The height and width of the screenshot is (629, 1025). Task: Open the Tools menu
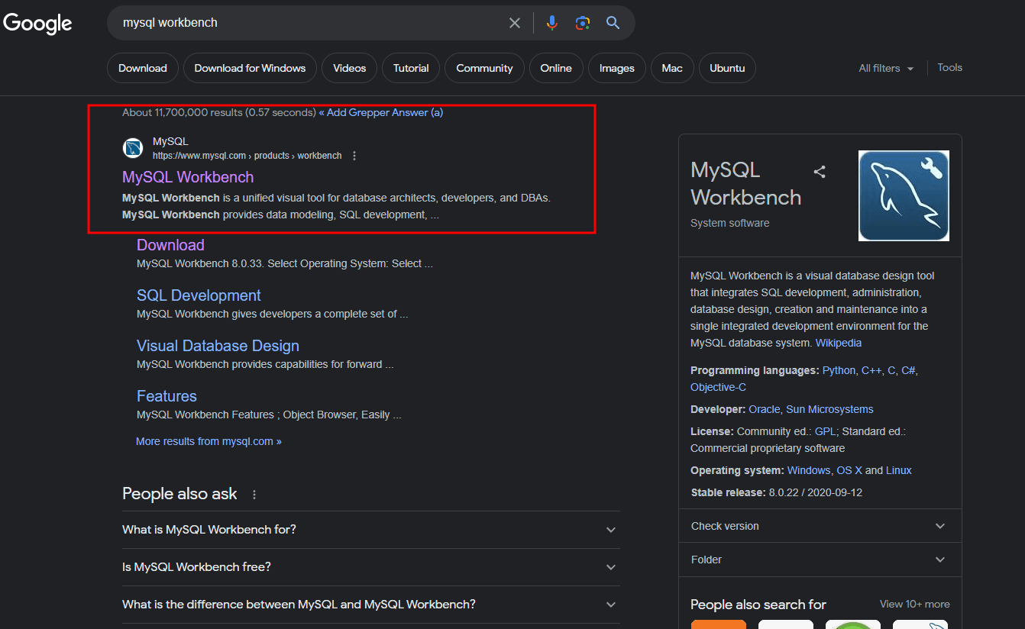[x=950, y=67]
